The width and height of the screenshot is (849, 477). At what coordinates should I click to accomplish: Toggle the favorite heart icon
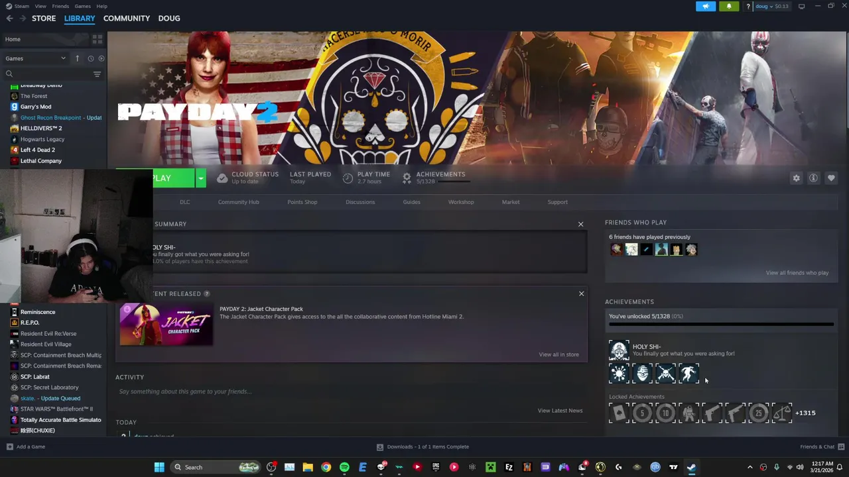[x=830, y=178]
